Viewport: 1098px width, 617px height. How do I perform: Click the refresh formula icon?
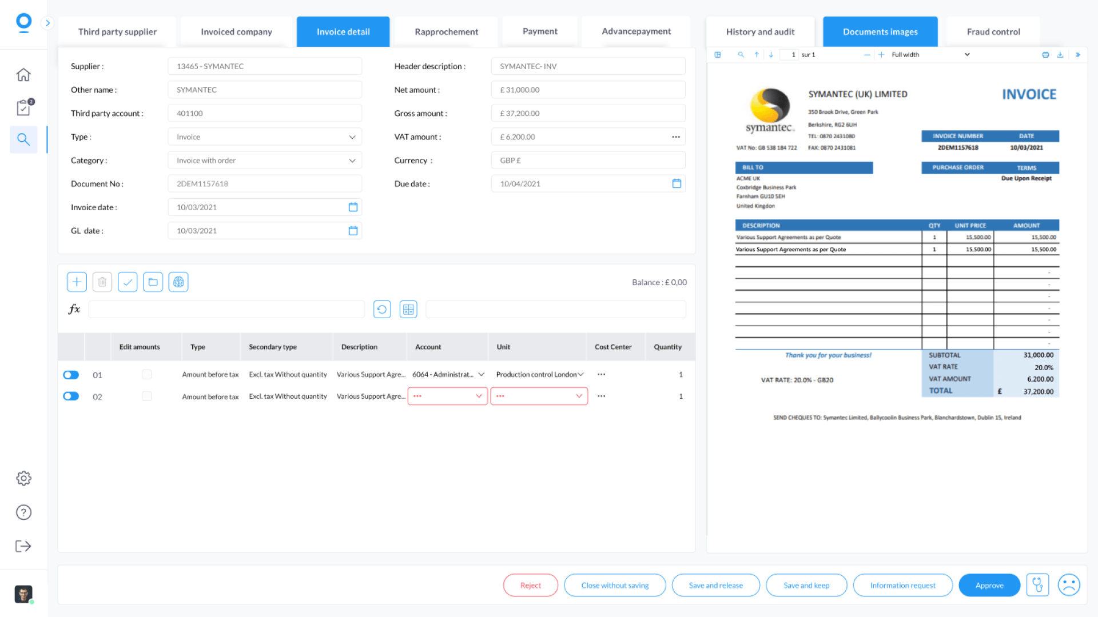[x=382, y=309]
